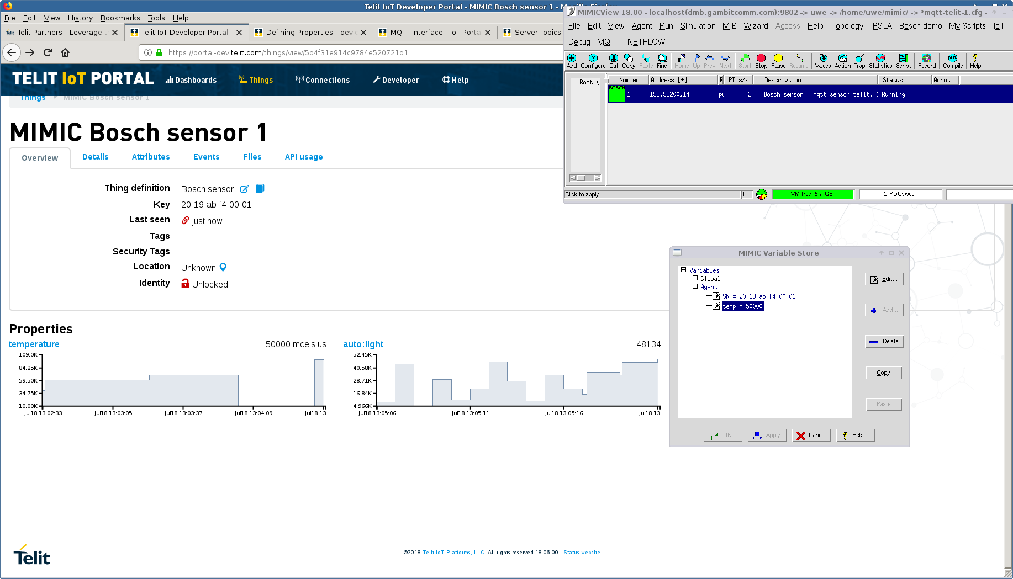
Task: Go back with the browser back arrow
Action: (12, 52)
